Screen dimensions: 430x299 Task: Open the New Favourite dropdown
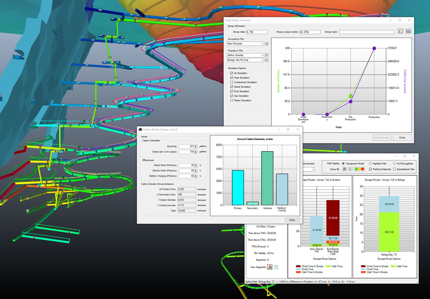click(262, 44)
